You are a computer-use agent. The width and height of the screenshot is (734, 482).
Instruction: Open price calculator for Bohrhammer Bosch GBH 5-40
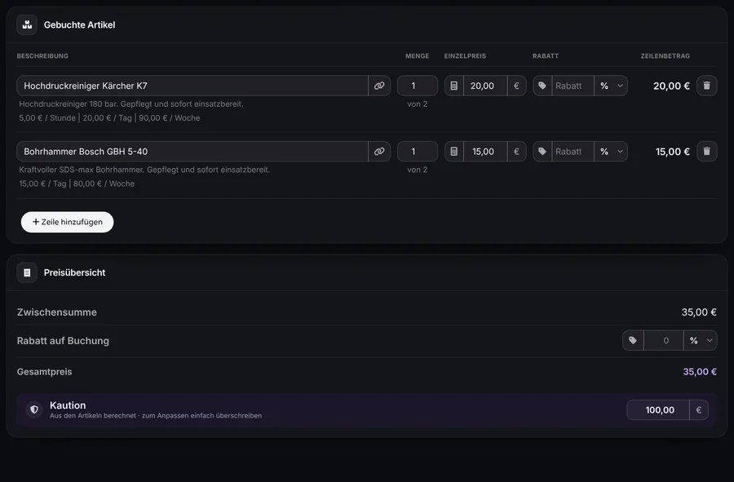click(x=454, y=152)
